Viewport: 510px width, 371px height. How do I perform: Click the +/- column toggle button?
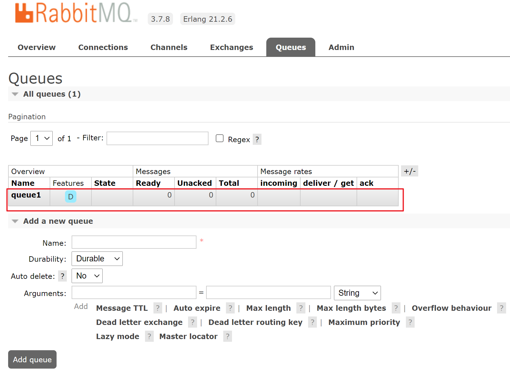410,171
